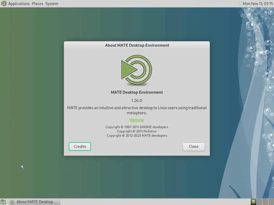This screenshot has width=274, height=205.
Task: Click the MATE logo in top panel
Action: pyautogui.click(x=4, y=3)
